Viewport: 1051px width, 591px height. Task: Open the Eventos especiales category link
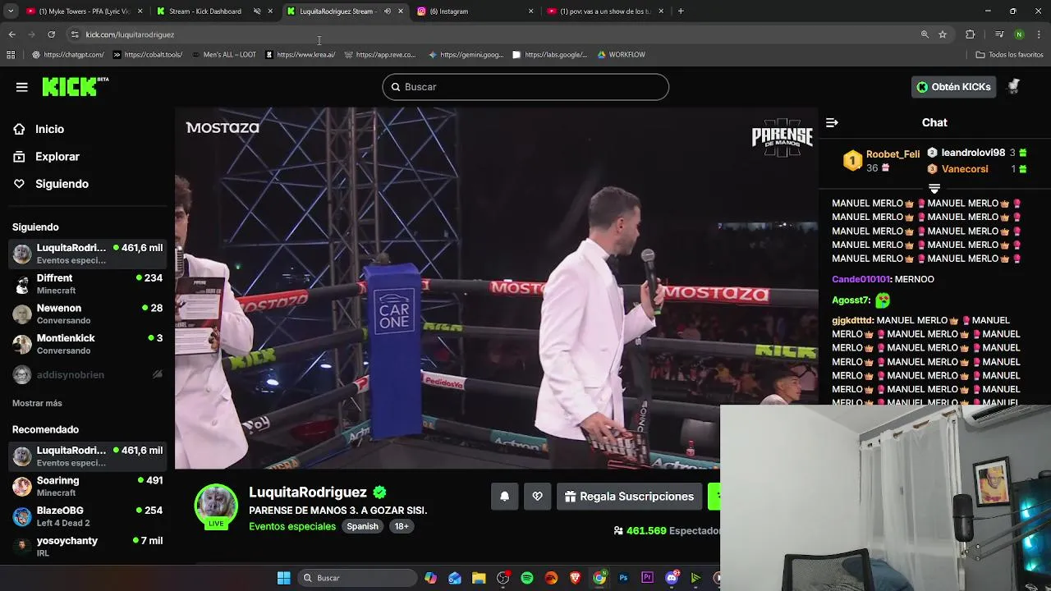click(x=292, y=526)
